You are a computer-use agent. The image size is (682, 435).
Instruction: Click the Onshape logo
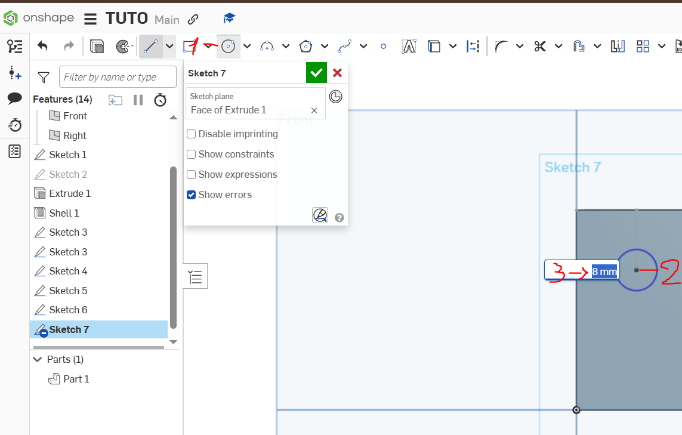(x=38, y=18)
